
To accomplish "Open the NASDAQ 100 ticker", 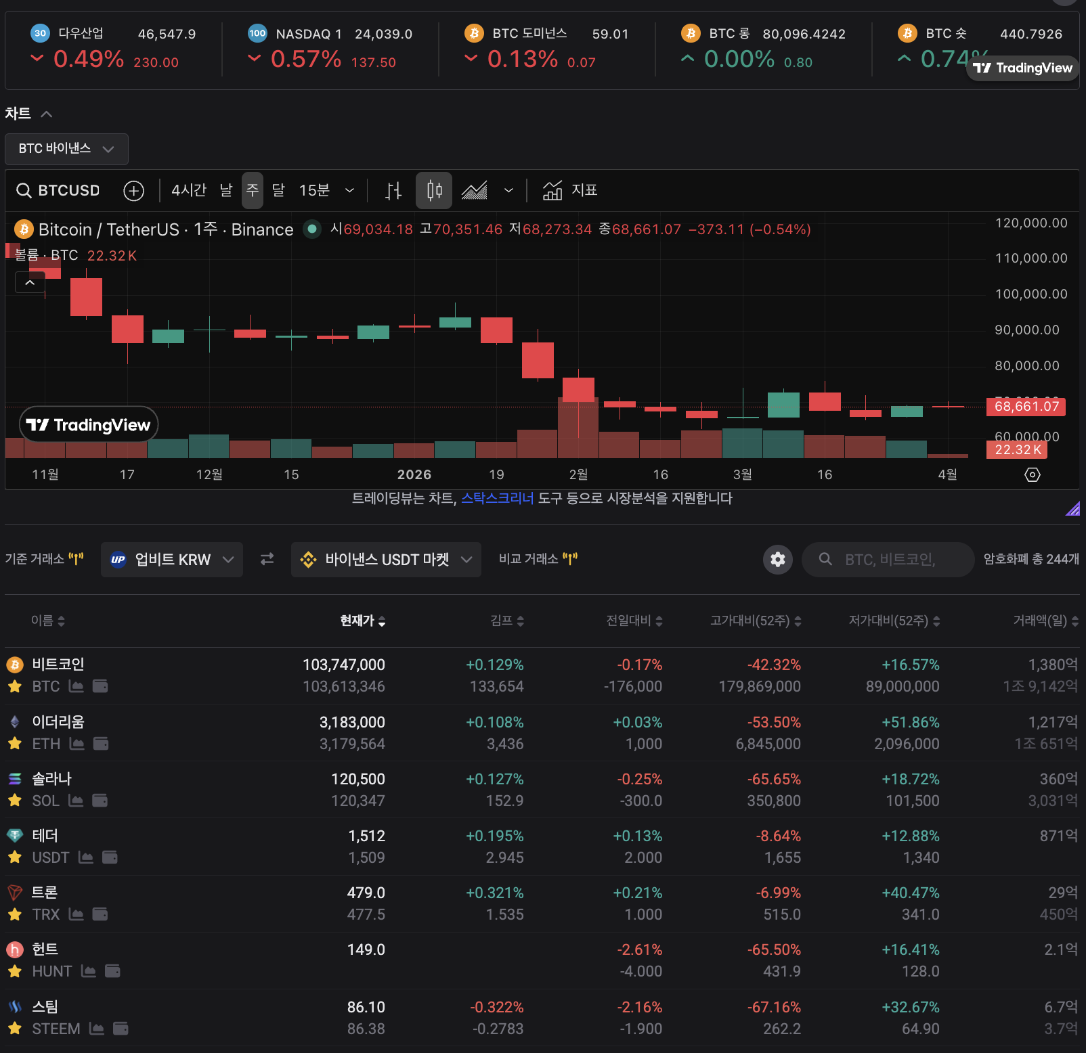I will 330,47.
